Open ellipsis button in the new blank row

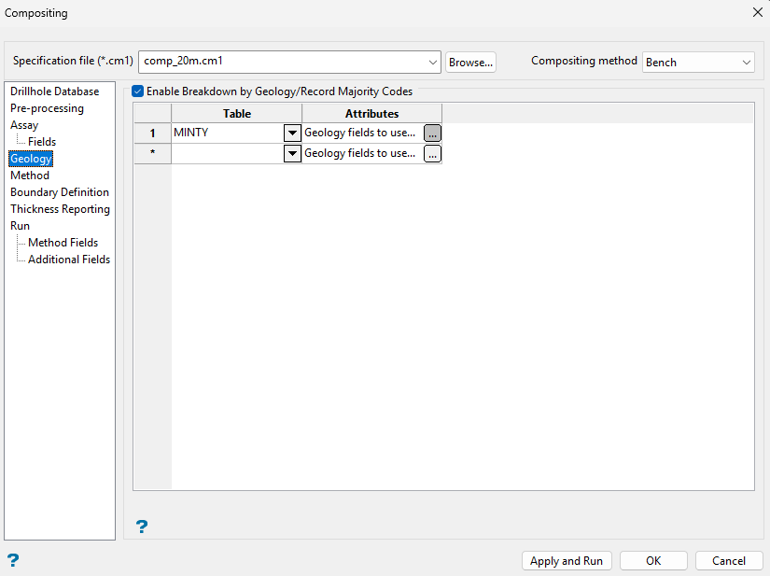click(432, 154)
